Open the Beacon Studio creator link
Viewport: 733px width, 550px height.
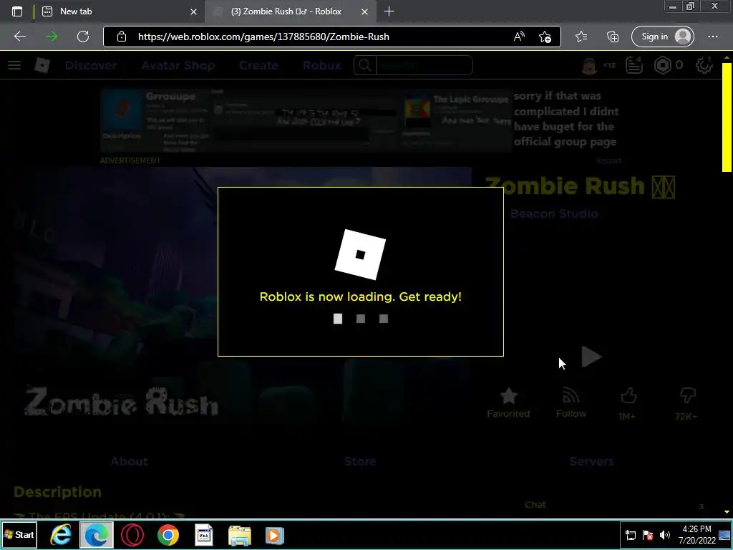pyautogui.click(x=554, y=213)
